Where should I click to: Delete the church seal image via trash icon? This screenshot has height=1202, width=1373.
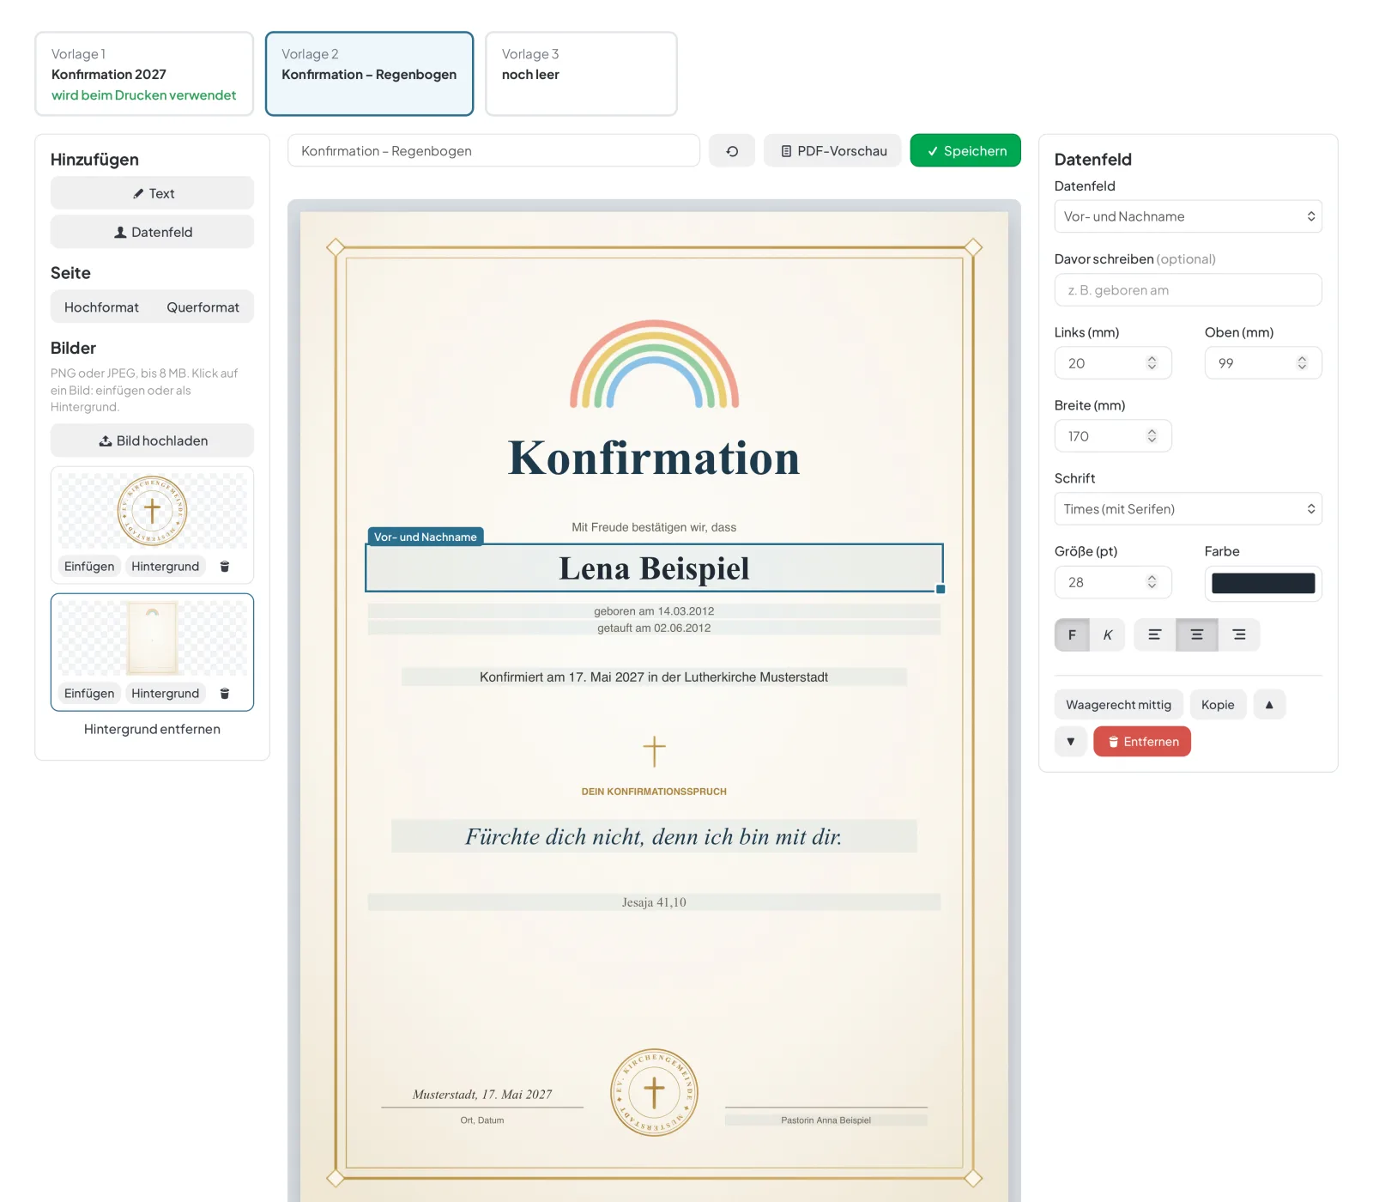click(225, 567)
